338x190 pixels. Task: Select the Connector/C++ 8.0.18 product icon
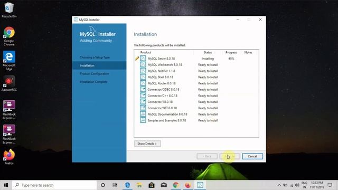(x=143, y=96)
